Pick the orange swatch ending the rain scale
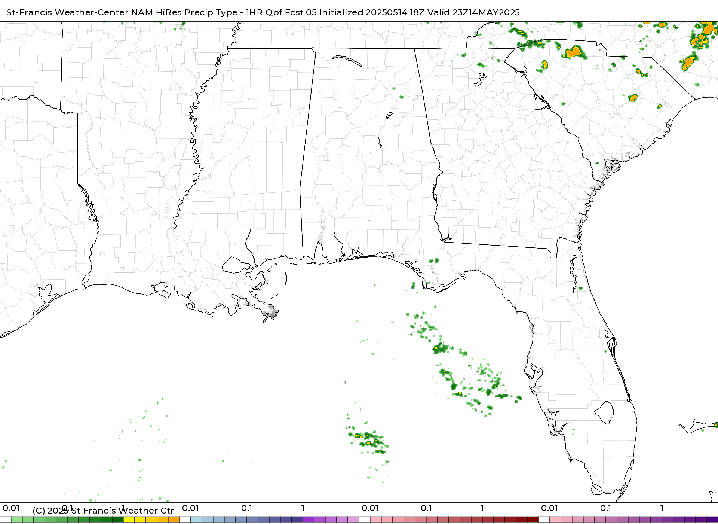 (x=174, y=520)
